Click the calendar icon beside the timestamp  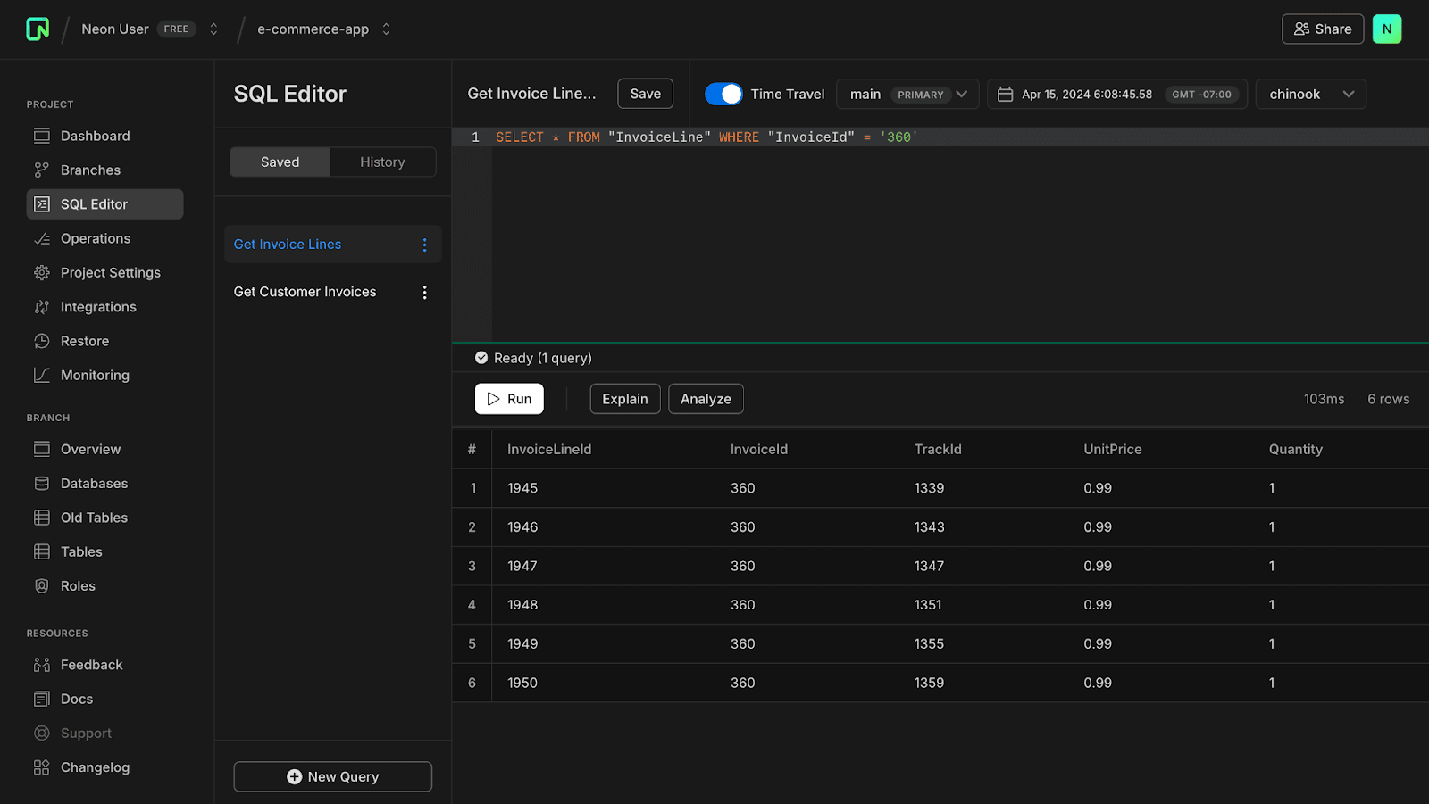point(1005,94)
